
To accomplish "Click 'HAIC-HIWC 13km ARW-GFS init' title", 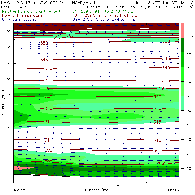I will (33, 3).
